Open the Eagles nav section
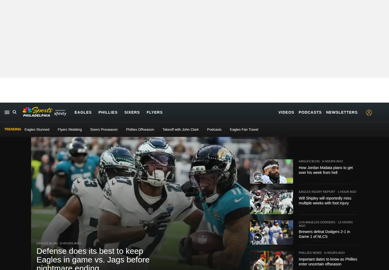 83,112
